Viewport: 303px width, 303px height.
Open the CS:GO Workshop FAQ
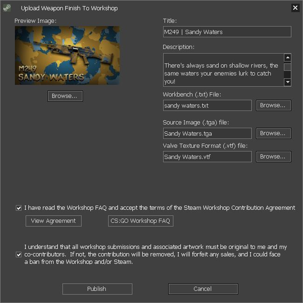[141, 221]
